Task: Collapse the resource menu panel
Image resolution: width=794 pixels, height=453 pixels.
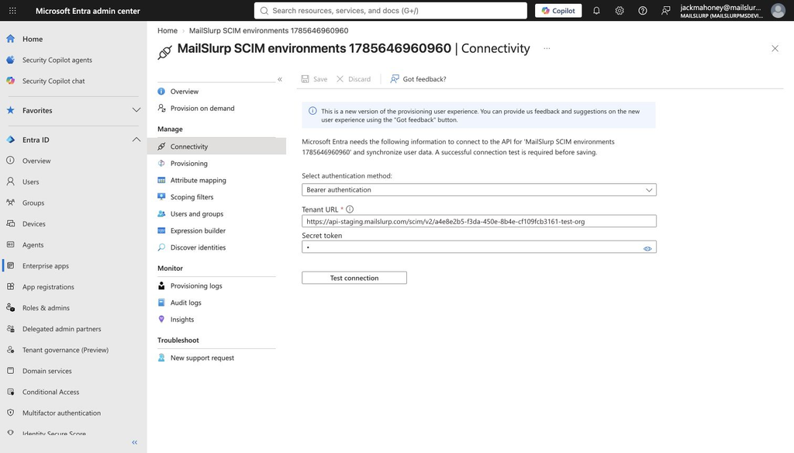Action: click(x=280, y=79)
